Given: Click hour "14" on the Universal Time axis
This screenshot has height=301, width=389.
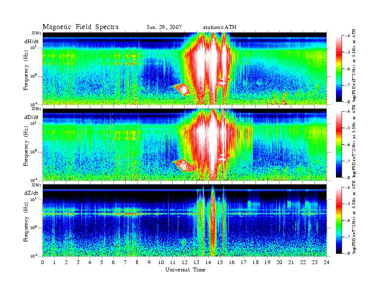Looking at the screenshot, I should (208, 263).
